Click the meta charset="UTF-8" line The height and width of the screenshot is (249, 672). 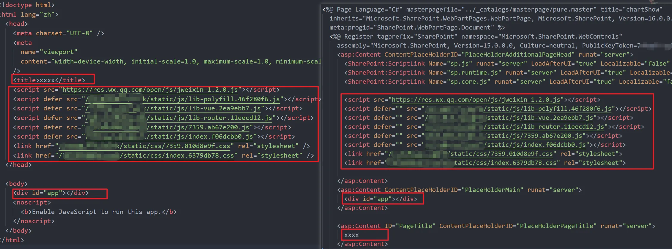59,33
